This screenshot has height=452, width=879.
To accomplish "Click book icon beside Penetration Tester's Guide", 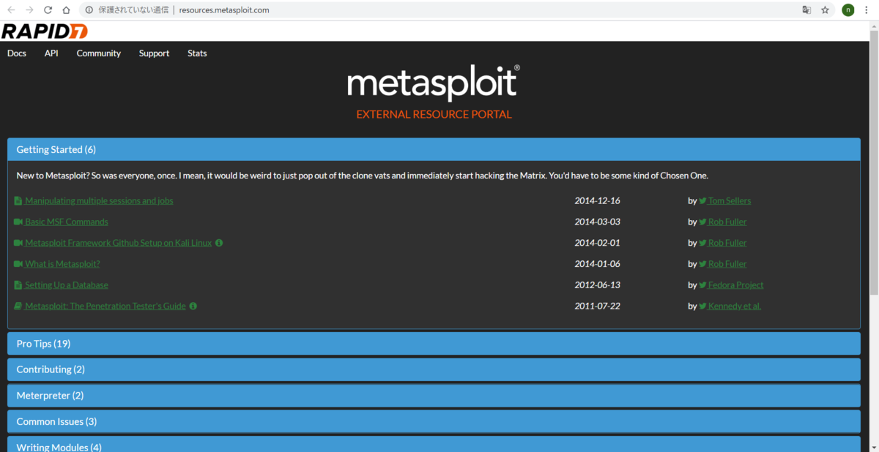I will click(18, 306).
